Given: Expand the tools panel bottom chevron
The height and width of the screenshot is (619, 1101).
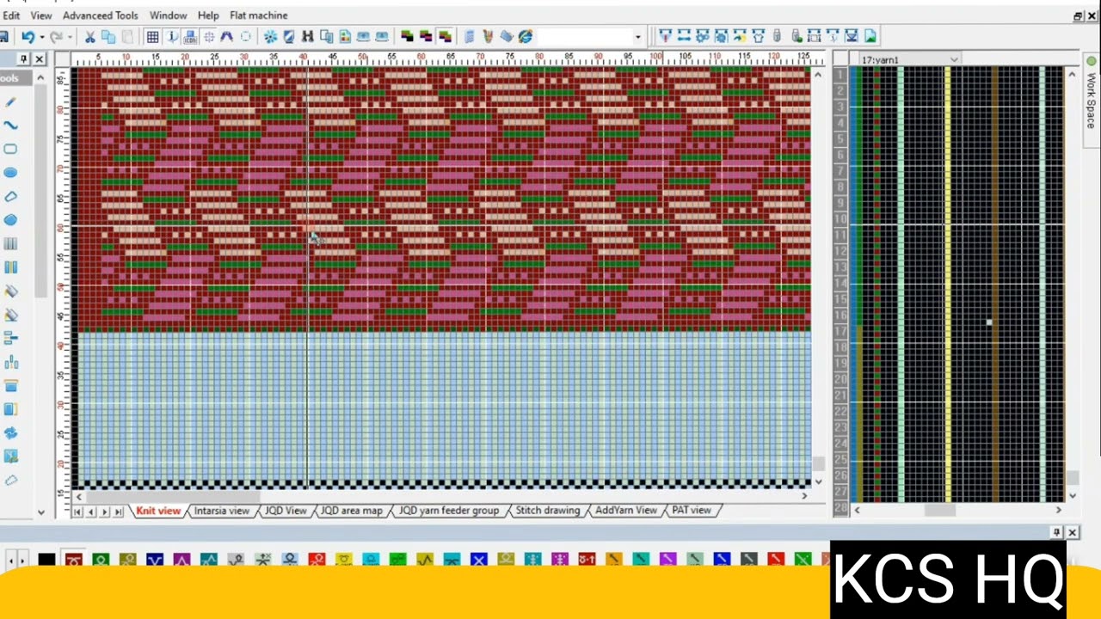Looking at the screenshot, I should point(40,512).
